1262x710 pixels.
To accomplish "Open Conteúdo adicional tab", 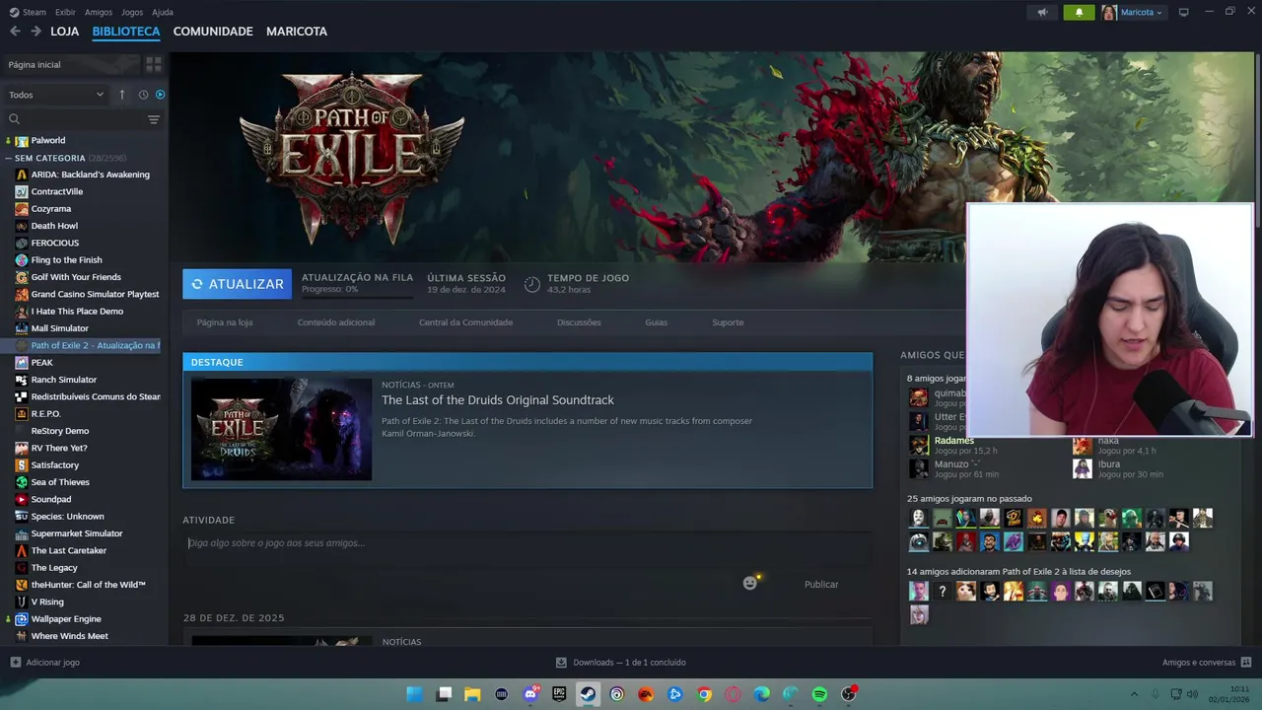I will tap(336, 322).
